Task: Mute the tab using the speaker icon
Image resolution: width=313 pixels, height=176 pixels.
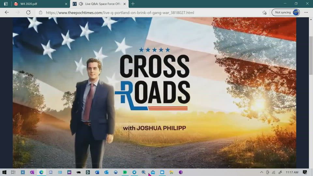Action: pyautogui.click(x=81, y=4)
